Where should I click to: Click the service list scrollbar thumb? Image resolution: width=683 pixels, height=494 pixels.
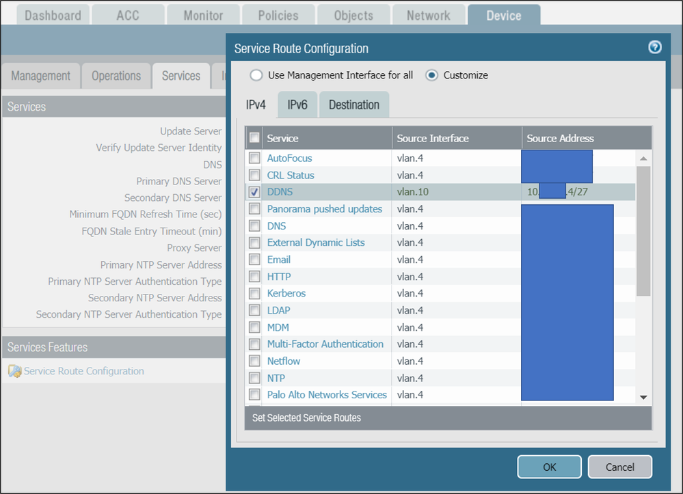(x=643, y=231)
